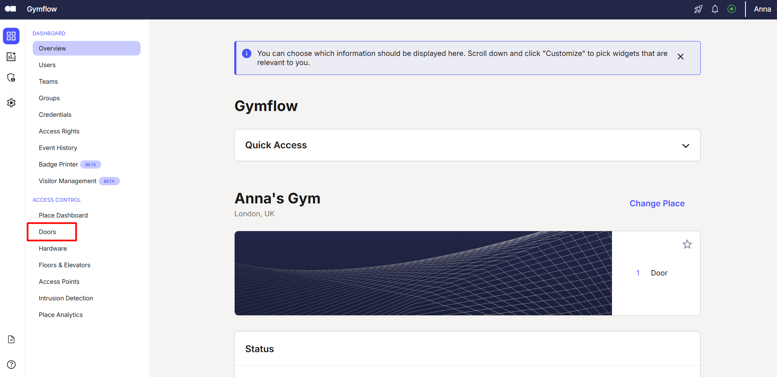Open the Anna account menu
Image resolution: width=777 pixels, height=377 pixels.
(762, 9)
